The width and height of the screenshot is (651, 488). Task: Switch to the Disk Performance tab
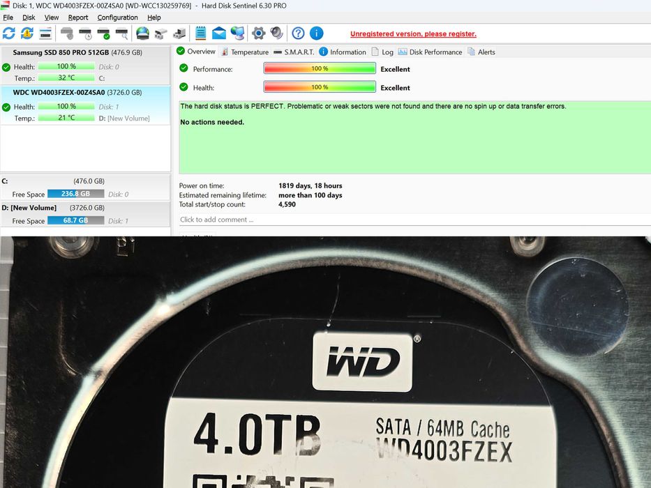[x=430, y=52]
